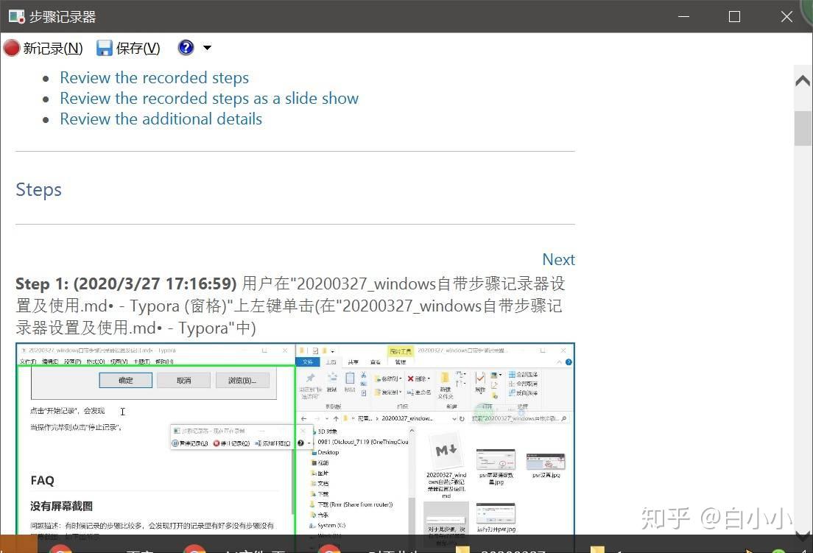The width and height of the screenshot is (813, 553).
Task: Open Help via the blue question mark icon
Action: point(186,47)
